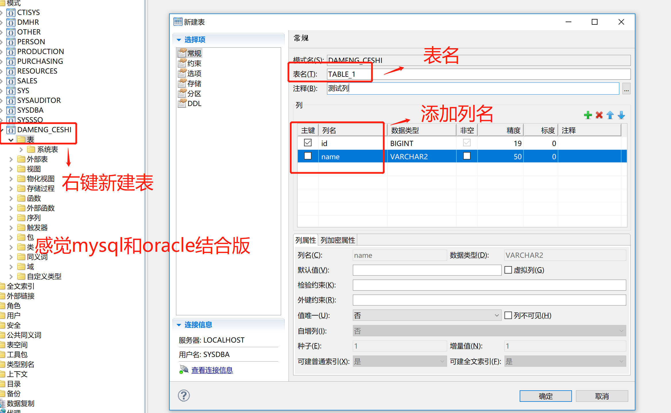Open the 值唯一 dropdown
Viewport: 671px width, 413px height.
pos(427,315)
